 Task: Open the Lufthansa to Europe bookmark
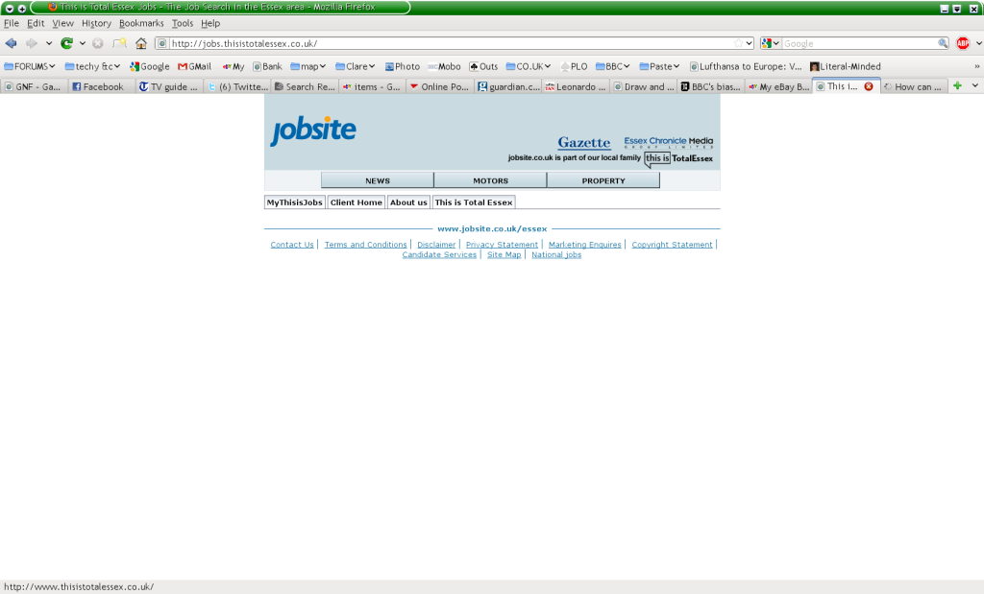coord(746,66)
